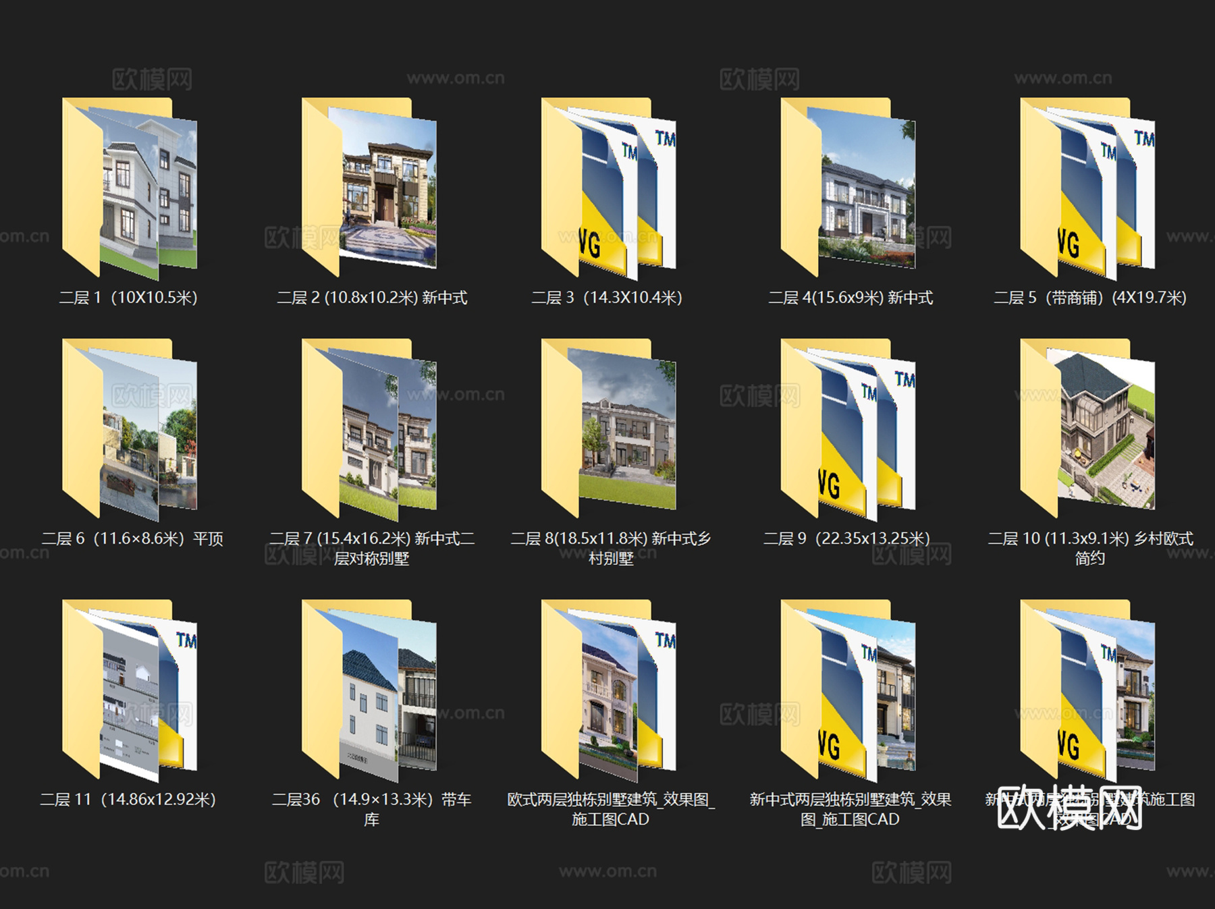
Task: Select the 二层 11 folder icon
Action: pos(130,690)
